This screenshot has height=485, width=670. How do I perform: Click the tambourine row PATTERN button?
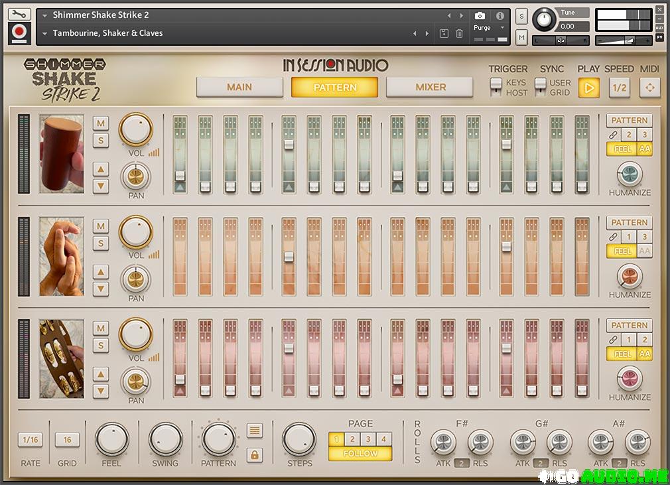click(x=630, y=326)
